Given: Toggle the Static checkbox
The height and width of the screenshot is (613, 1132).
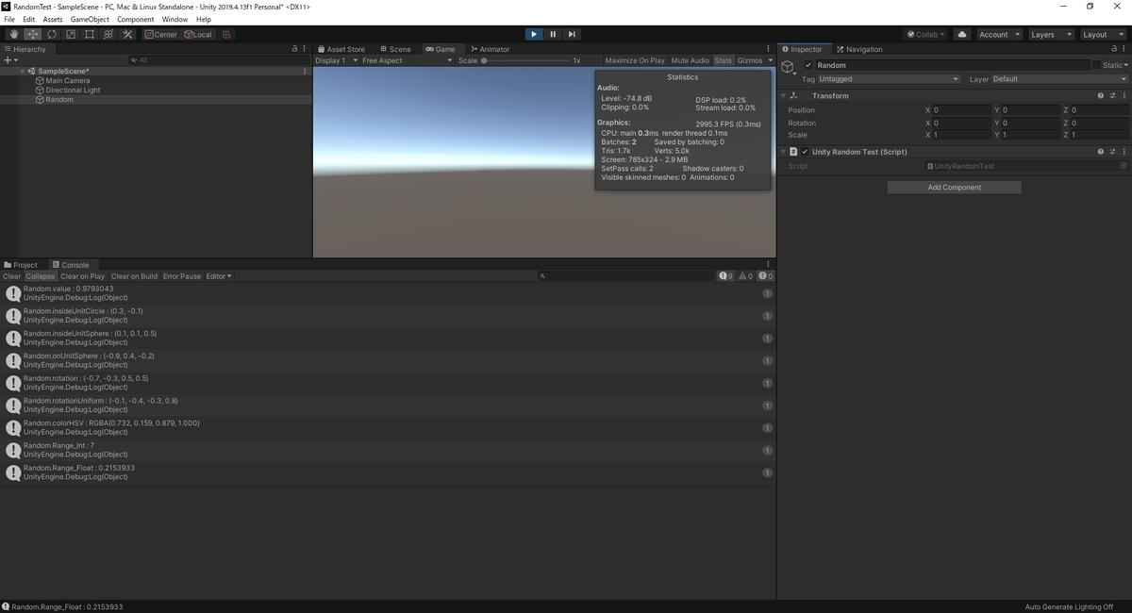Looking at the screenshot, I should tap(1097, 65).
